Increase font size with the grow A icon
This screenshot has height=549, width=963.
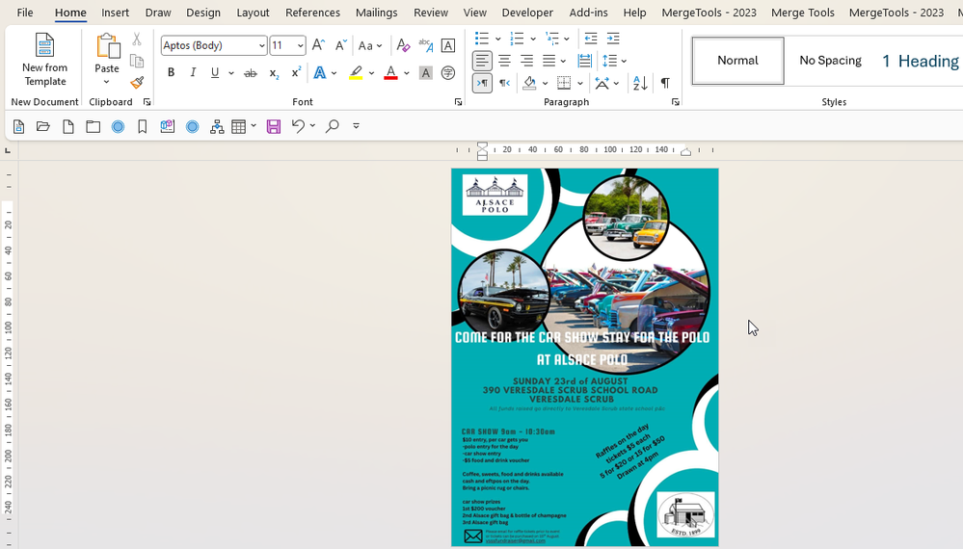pos(318,44)
